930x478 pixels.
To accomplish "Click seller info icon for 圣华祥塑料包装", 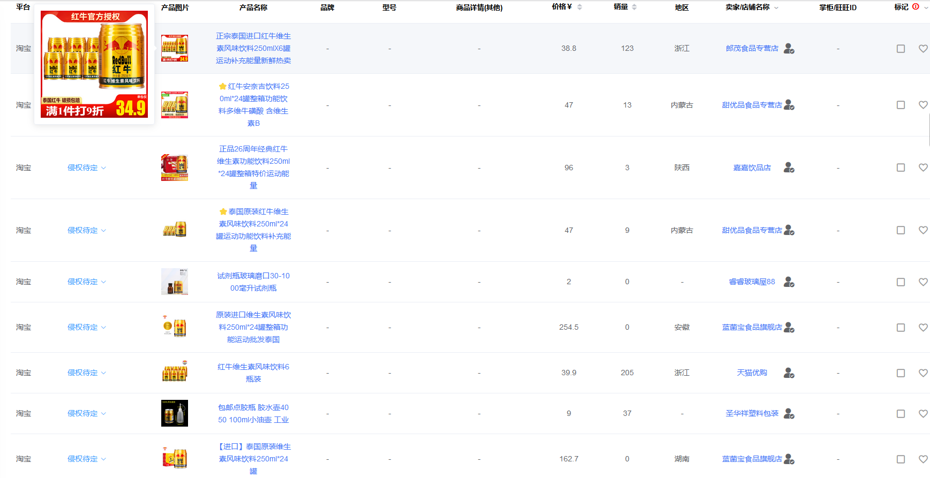I will tap(789, 414).
